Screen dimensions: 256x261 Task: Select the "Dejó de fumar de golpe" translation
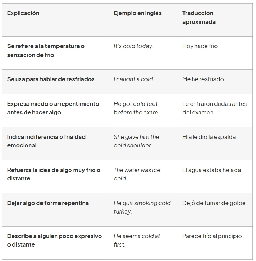point(214,203)
